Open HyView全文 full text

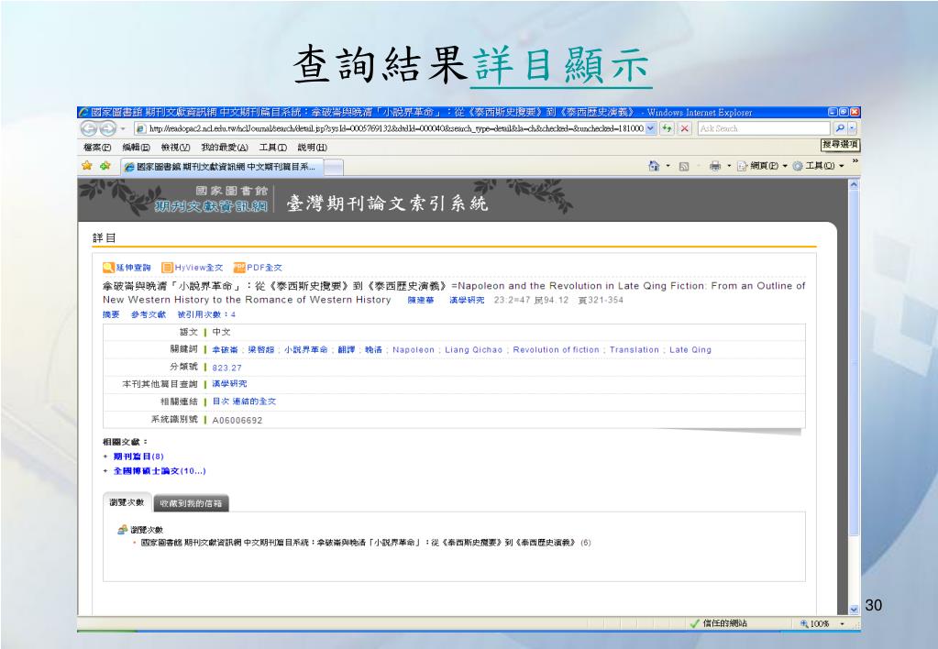tap(192, 268)
